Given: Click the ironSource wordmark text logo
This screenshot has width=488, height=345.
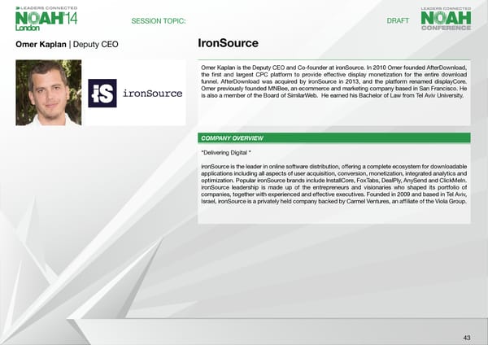Looking at the screenshot, I should click(x=152, y=93).
